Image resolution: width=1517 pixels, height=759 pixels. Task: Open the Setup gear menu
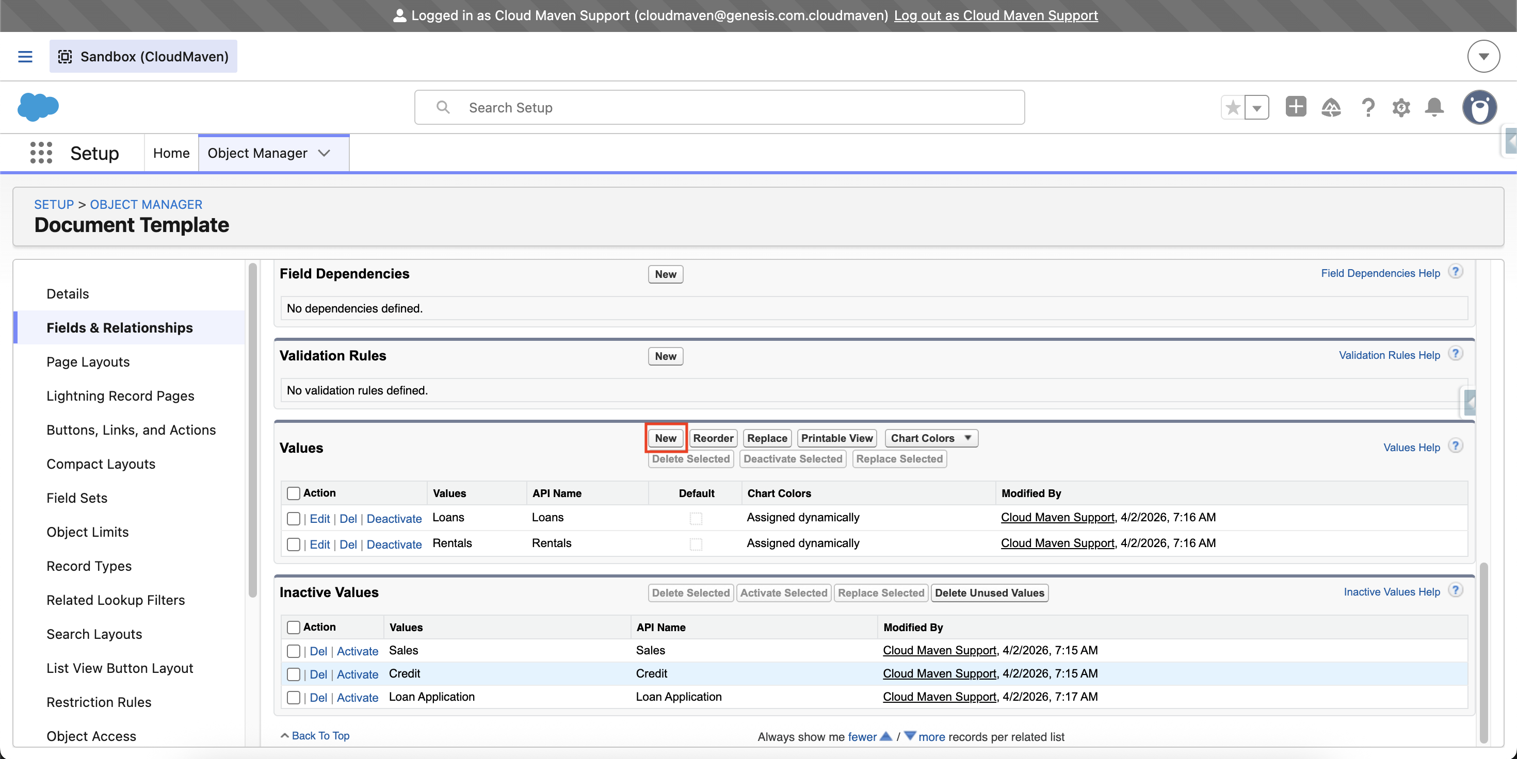click(1401, 108)
